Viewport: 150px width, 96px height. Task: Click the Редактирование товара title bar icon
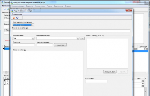click(12, 11)
